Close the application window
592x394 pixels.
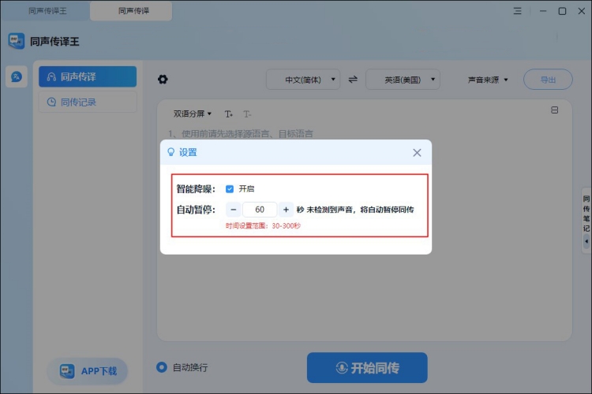point(582,11)
